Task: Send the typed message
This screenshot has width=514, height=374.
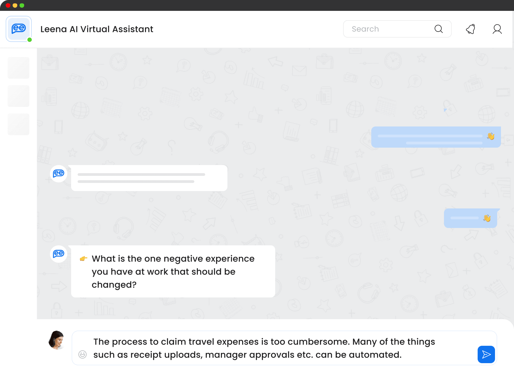Action: (486, 354)
